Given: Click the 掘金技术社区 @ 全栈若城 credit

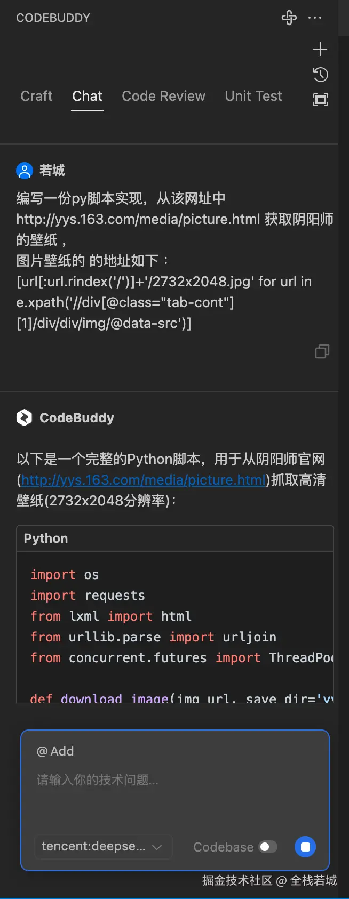Looking at the screenshot, I should tap(268, 880).
